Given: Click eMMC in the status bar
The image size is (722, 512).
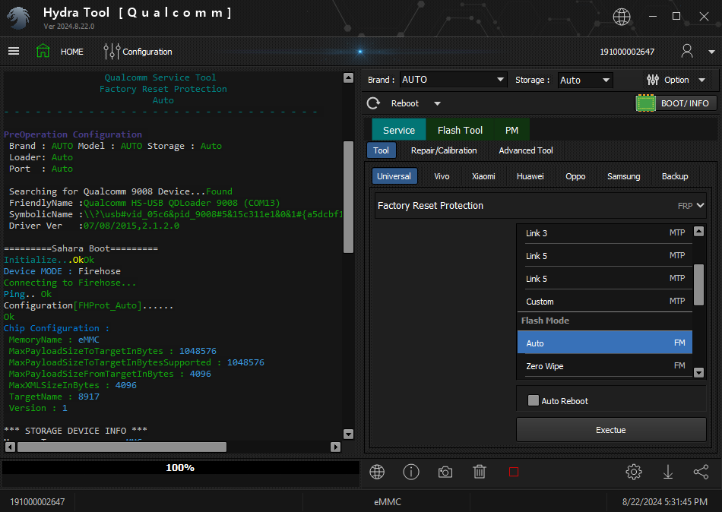Looking at the screenshot, I should tap(388, 502).
